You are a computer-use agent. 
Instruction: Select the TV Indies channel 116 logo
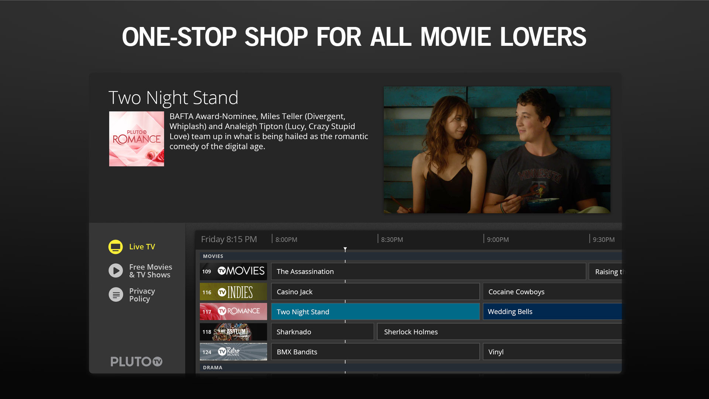[x=233, y=291]
